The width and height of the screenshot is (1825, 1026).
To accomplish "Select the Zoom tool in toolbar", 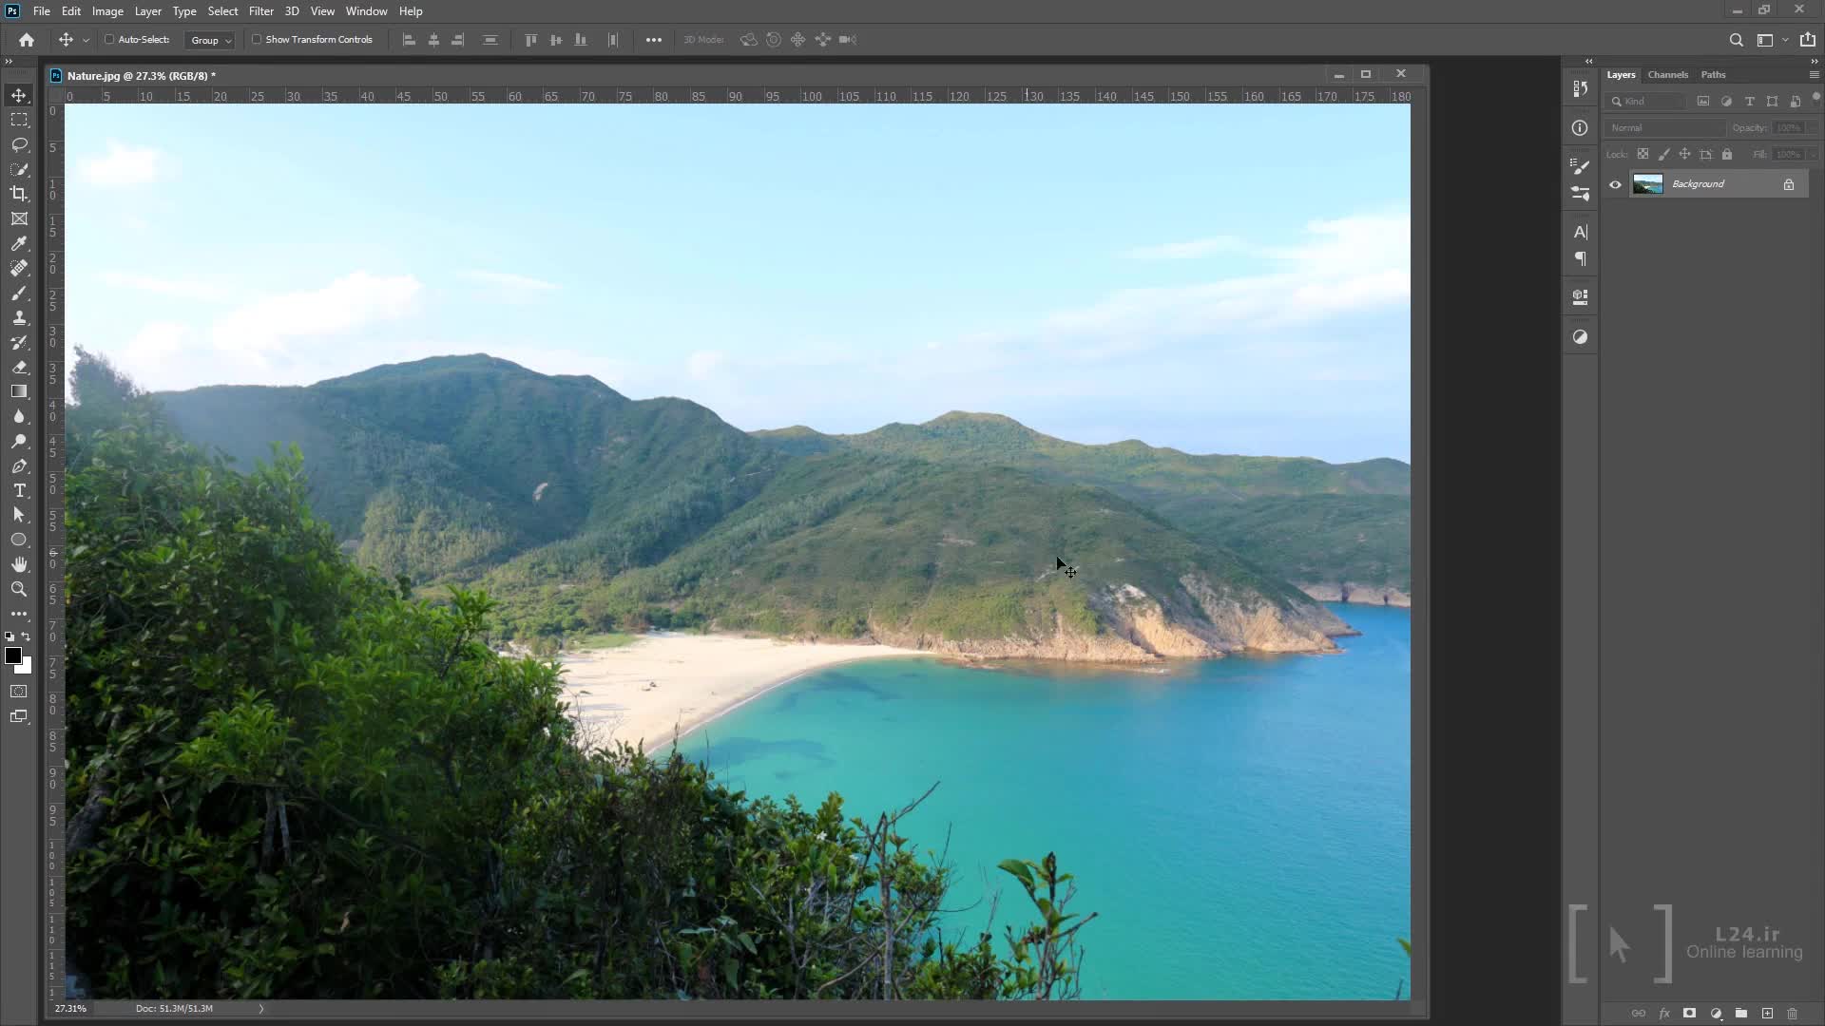I will coord(19,589).
